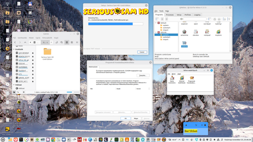Go back in Games file manager
The width and height of the screenshot is (253, 142).
tap(15, 42)
